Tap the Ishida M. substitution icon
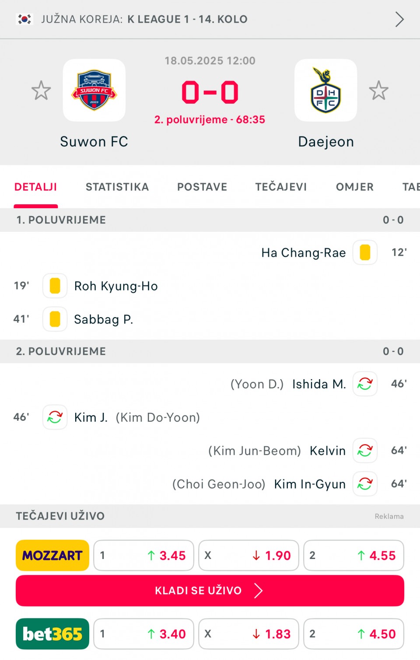Viewport: 420px width, 660px height. [365, 384]
